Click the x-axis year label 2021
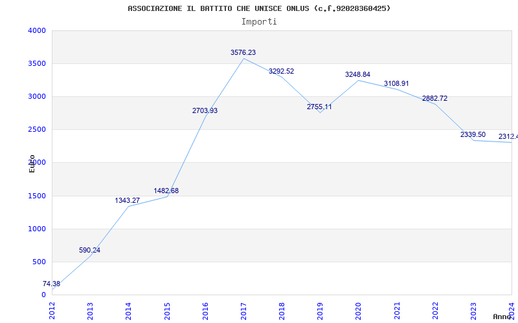Screen dimensions: 518x323 coord(397,311)
